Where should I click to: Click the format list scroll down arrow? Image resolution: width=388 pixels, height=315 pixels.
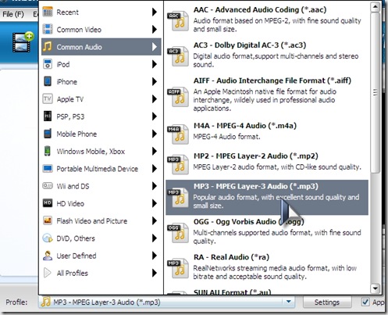pos(375,288)
